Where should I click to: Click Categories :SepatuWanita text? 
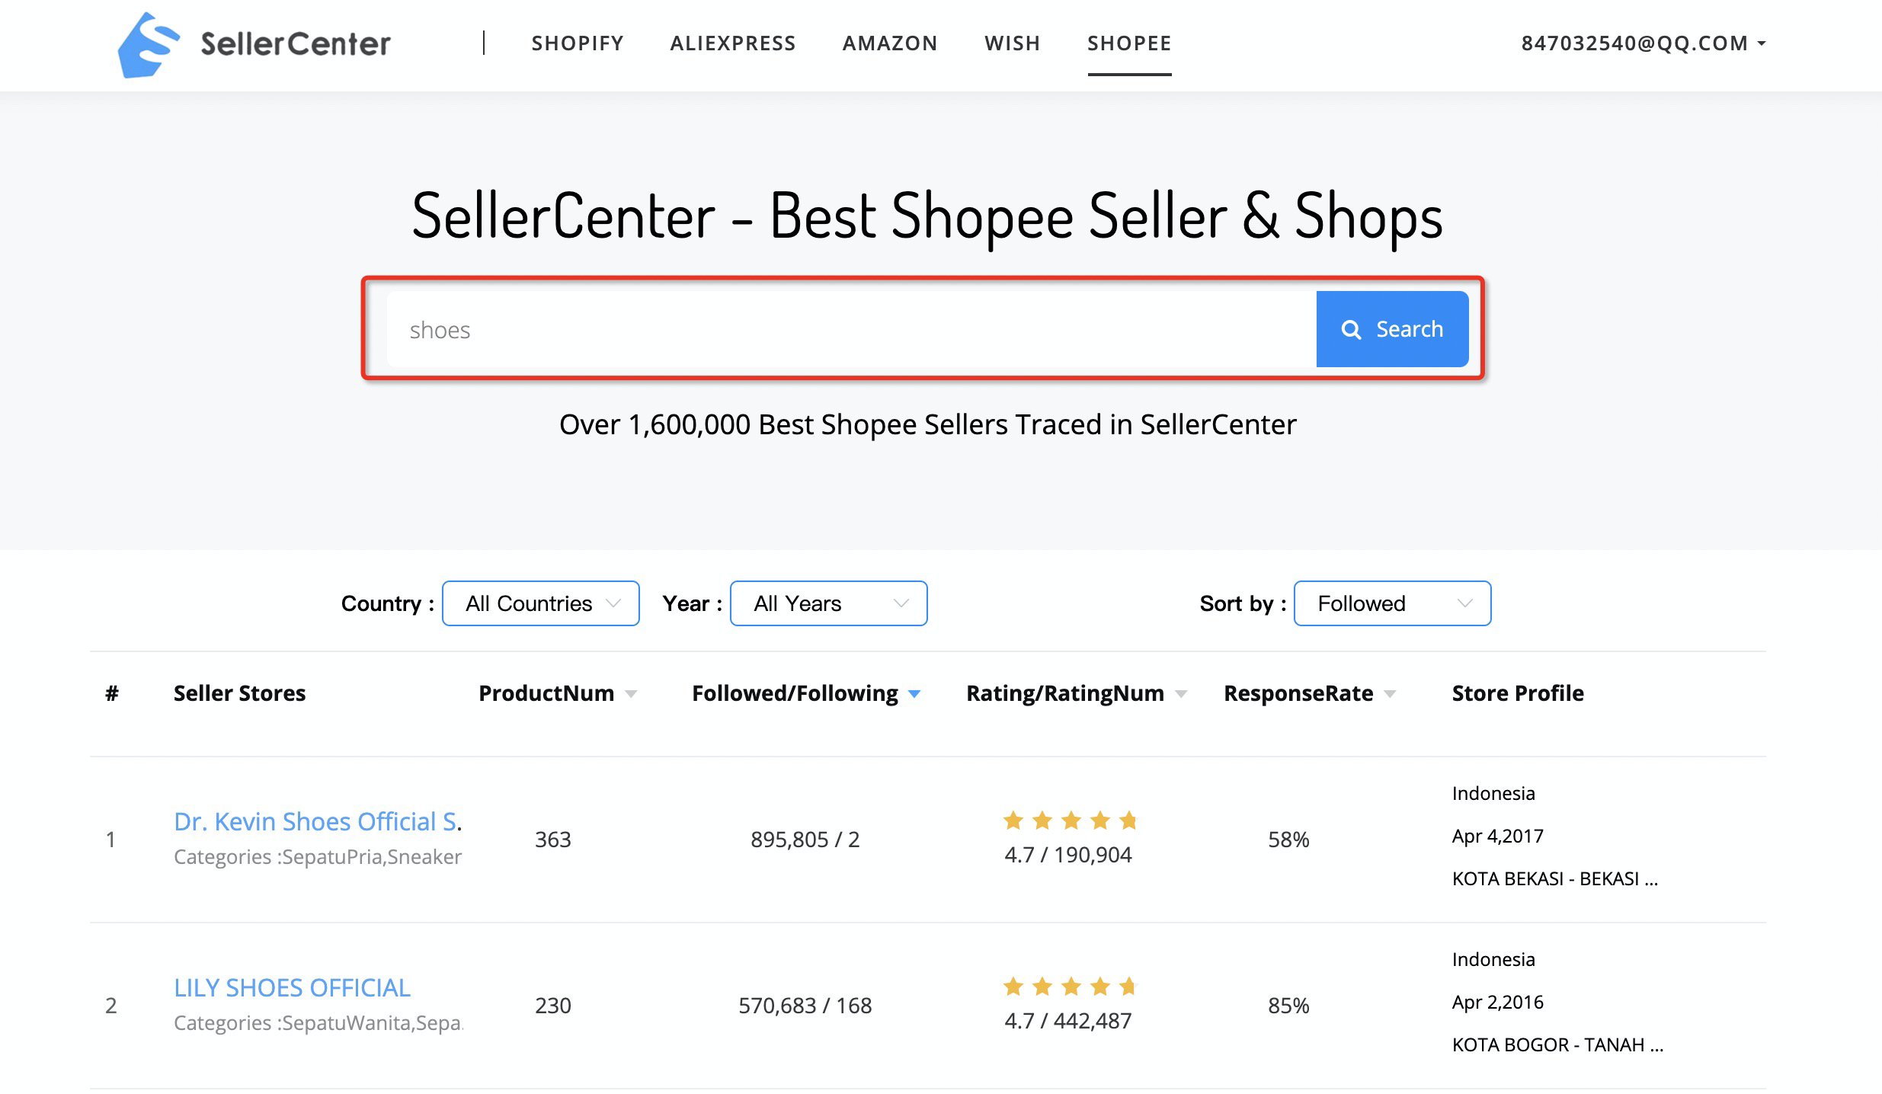tap(318, 1023)
